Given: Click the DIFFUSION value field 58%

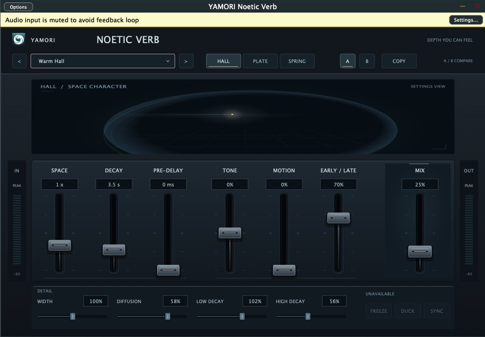Looking at the screenshot, I should pos(176,301).
